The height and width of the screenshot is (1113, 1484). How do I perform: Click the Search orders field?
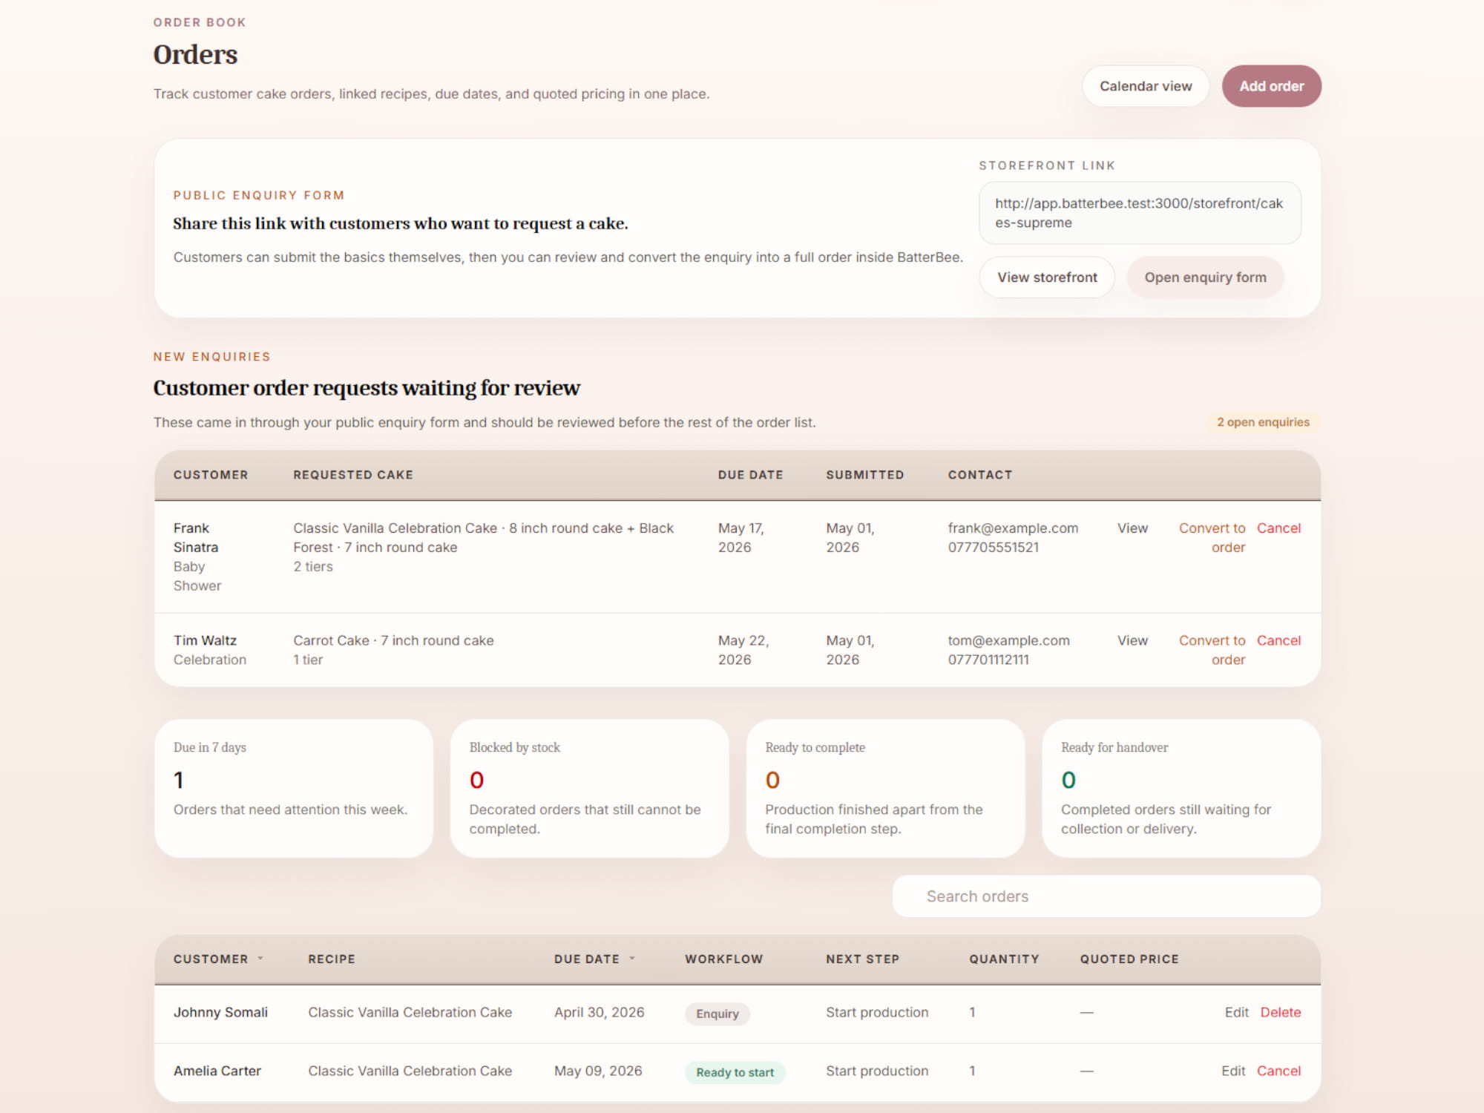[x=1106, y=896]
